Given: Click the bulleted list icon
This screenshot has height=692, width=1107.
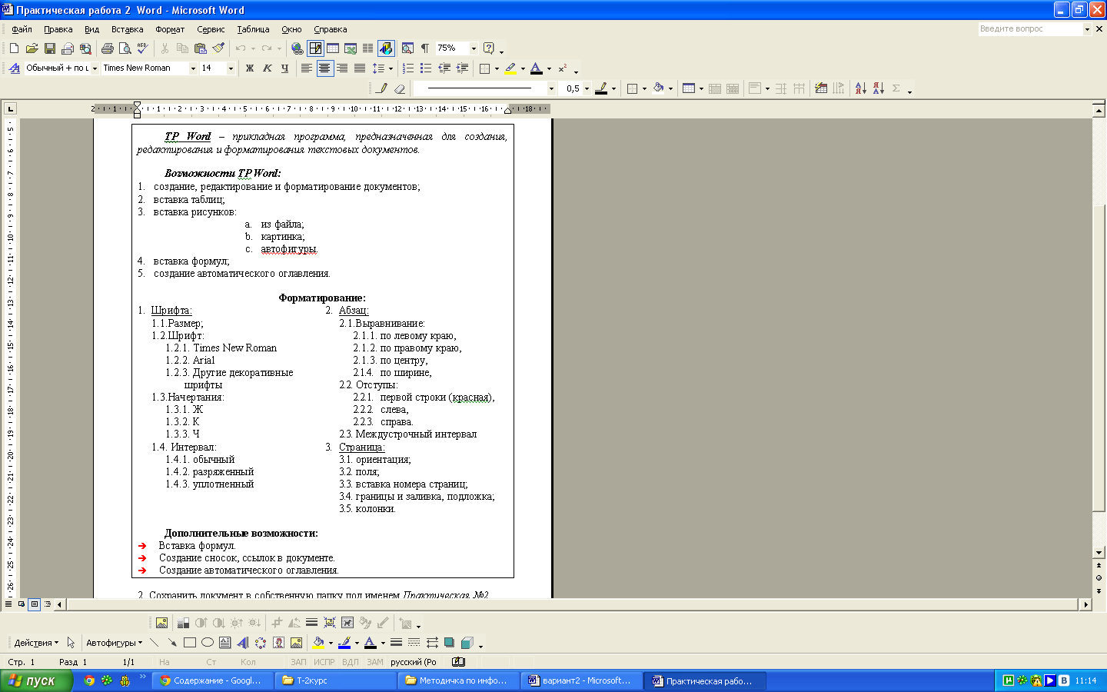Looking at the screenshot, I should pos(426,68).
